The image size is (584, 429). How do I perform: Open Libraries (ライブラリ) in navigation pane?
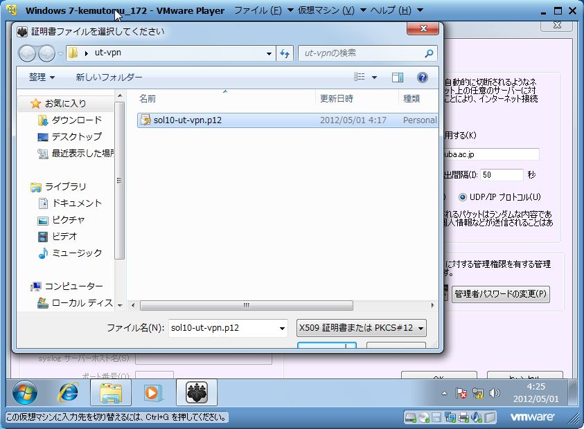[x=58, y=186]
